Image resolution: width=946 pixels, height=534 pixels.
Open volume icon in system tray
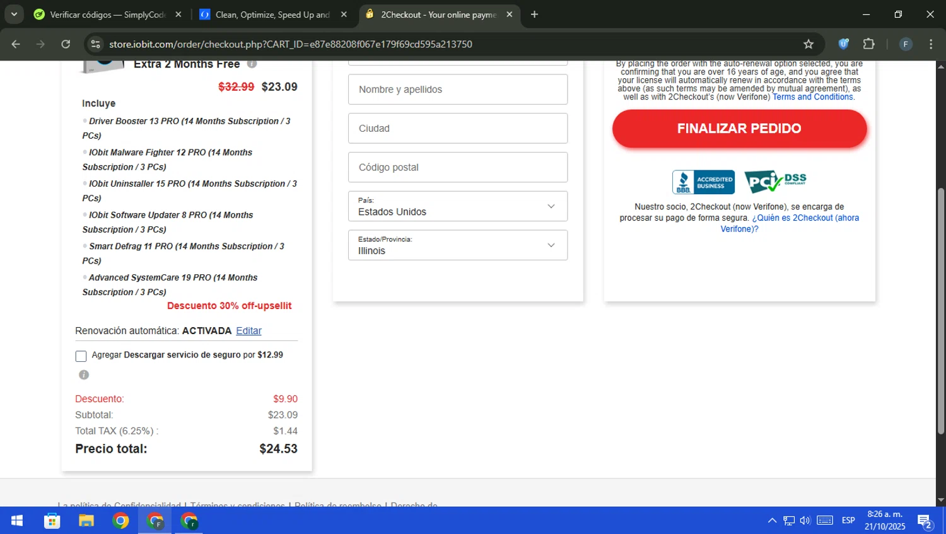[805, 521]
